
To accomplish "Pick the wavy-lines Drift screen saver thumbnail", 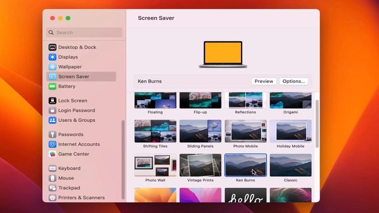I will 291,195.
